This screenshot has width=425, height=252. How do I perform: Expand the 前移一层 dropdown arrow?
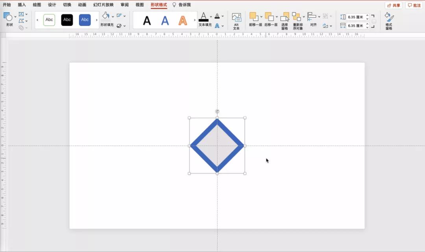[261, 17]
